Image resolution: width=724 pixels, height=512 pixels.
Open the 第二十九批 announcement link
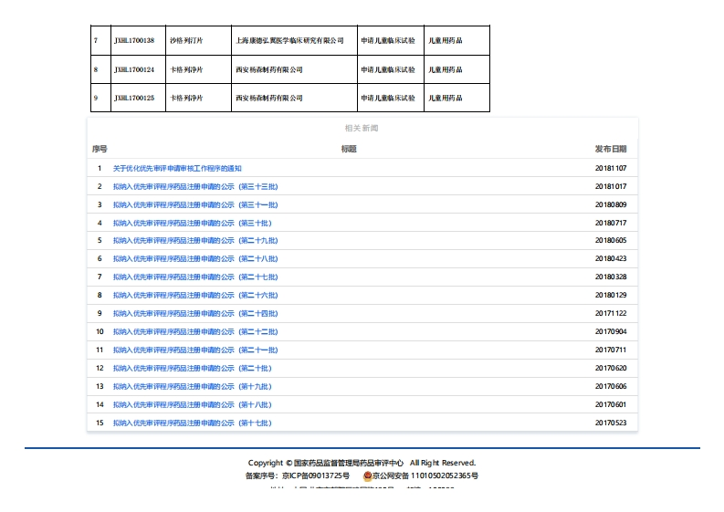coord(194,241)
